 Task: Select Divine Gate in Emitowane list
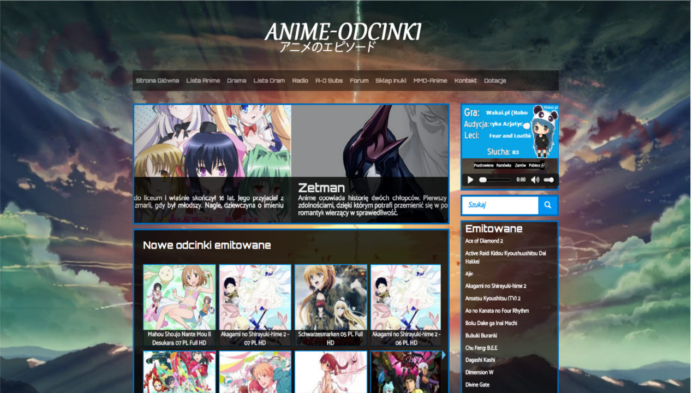(x=477, y=385)
